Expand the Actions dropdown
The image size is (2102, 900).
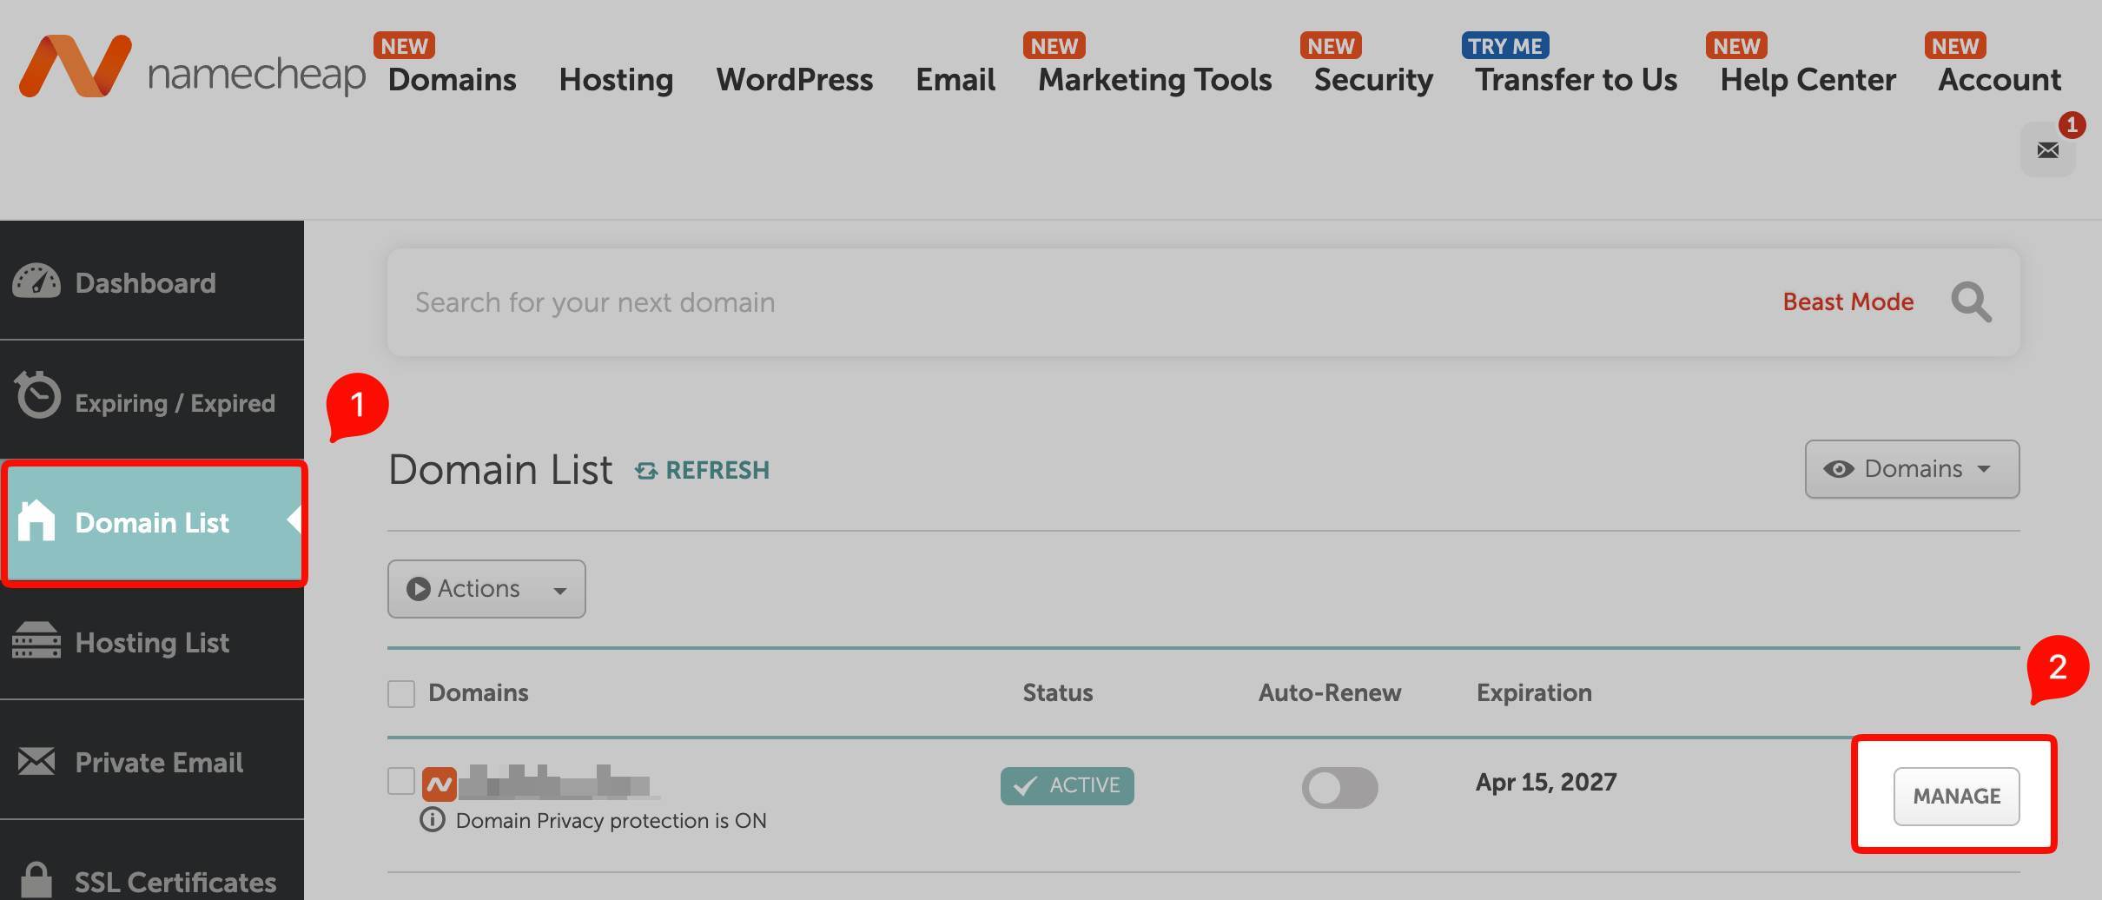(x=486, y=589)
